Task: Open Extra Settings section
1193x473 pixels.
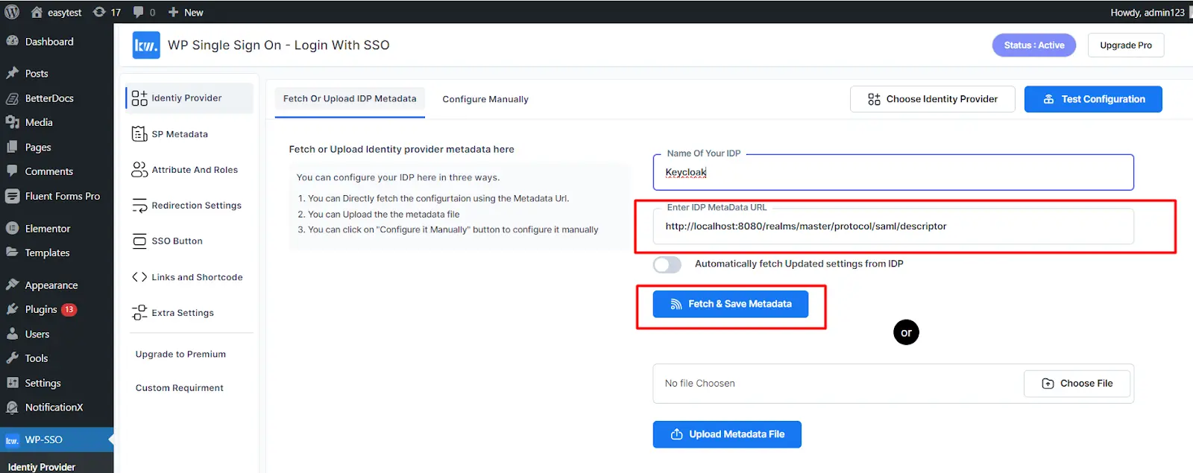Action: point(189,313)
